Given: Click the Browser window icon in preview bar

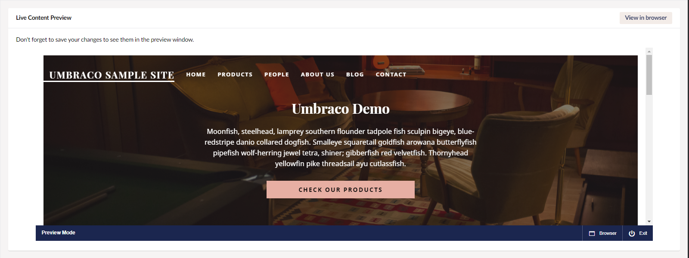Looking at the screenshot, I should pyautogui.click(x=592, y=234).
